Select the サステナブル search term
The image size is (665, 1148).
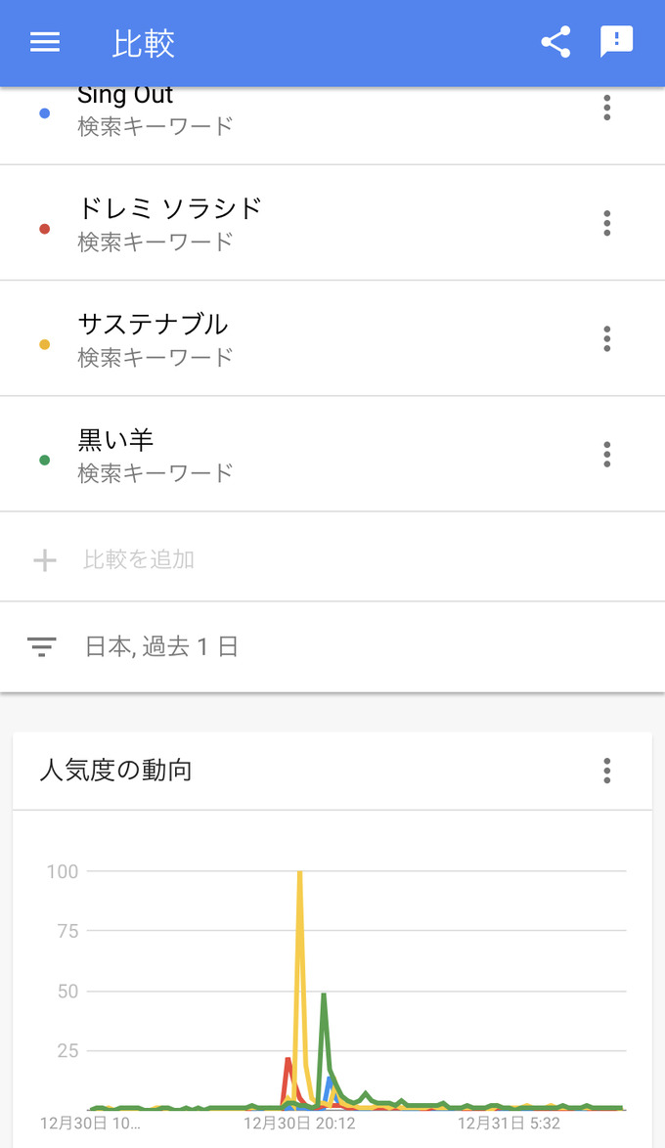click(x=153, y=324)
